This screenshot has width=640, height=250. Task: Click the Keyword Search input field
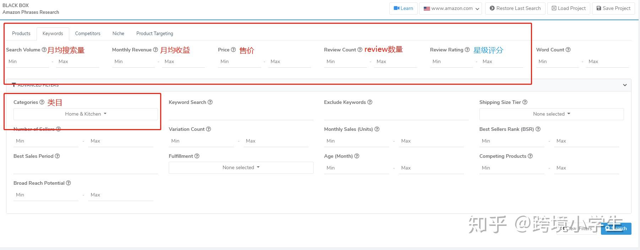pos(241,114)
